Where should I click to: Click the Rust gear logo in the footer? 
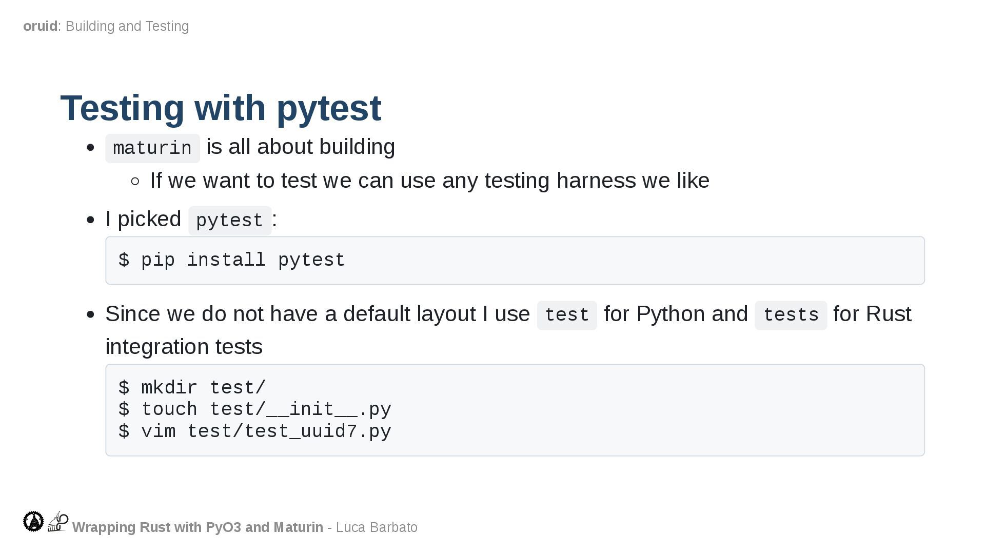[33, 521]
